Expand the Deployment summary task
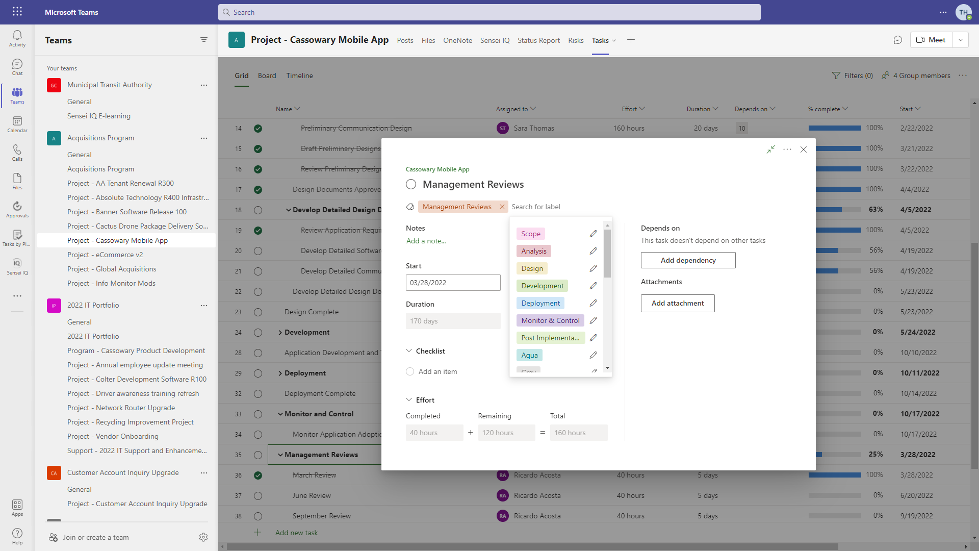979x551 pixels. pyautogui.click(x=280, y=373)
